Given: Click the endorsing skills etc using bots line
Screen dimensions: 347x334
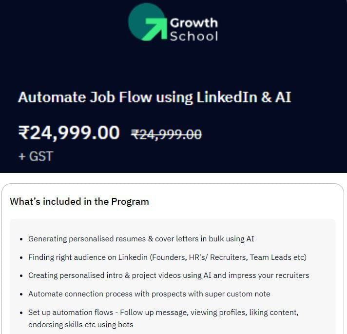Looking at the screenshot, I should pos(81,324).
